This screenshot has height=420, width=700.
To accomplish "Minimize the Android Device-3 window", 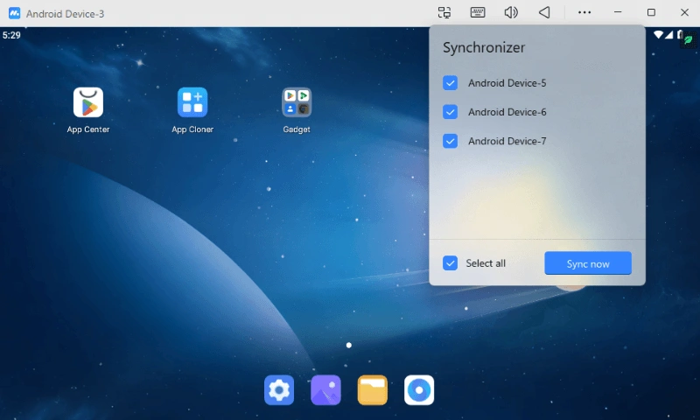I will click(x=618, y=12).
